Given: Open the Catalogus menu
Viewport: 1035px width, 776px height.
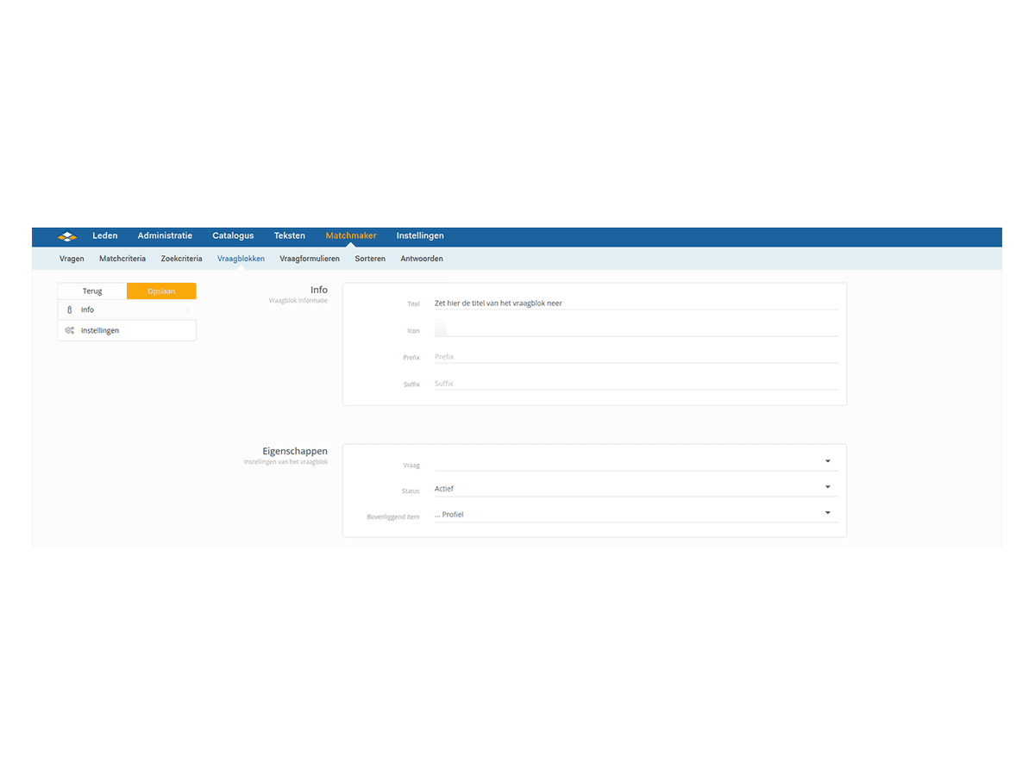Looking at the screenshot, I should pyautogui.click(x=233, y=235).
